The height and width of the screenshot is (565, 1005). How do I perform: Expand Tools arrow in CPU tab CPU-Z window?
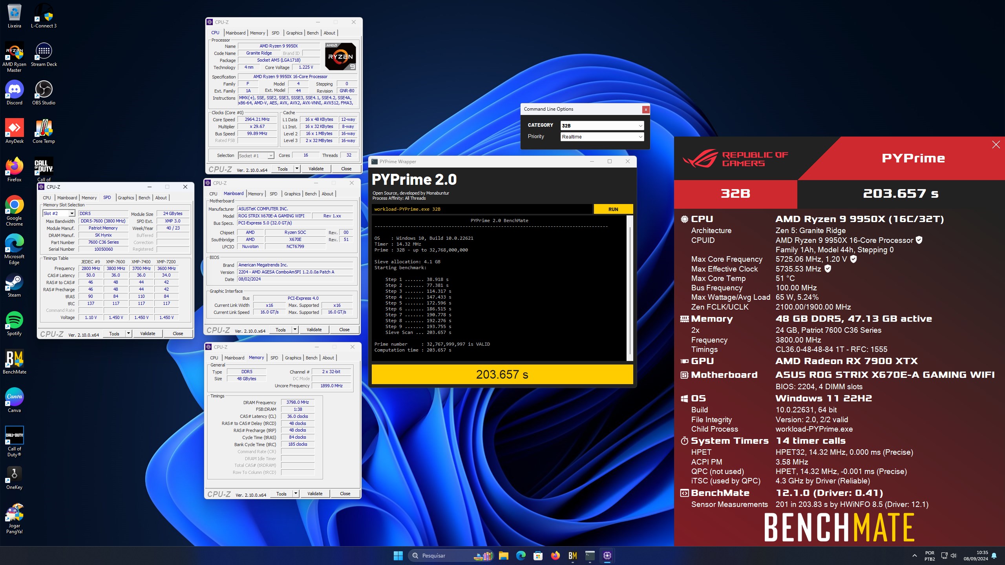[297, 169]
